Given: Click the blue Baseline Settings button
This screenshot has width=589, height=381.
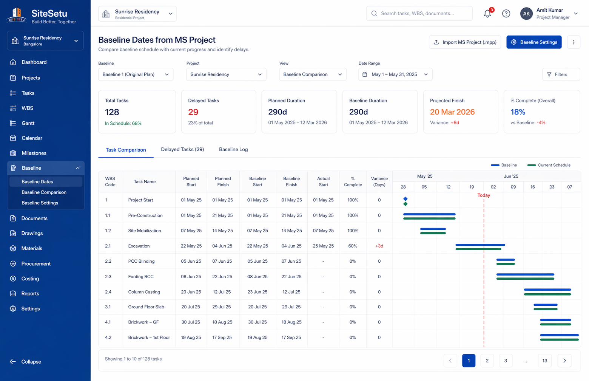Looking at the screenshot, I should point(534,42).
